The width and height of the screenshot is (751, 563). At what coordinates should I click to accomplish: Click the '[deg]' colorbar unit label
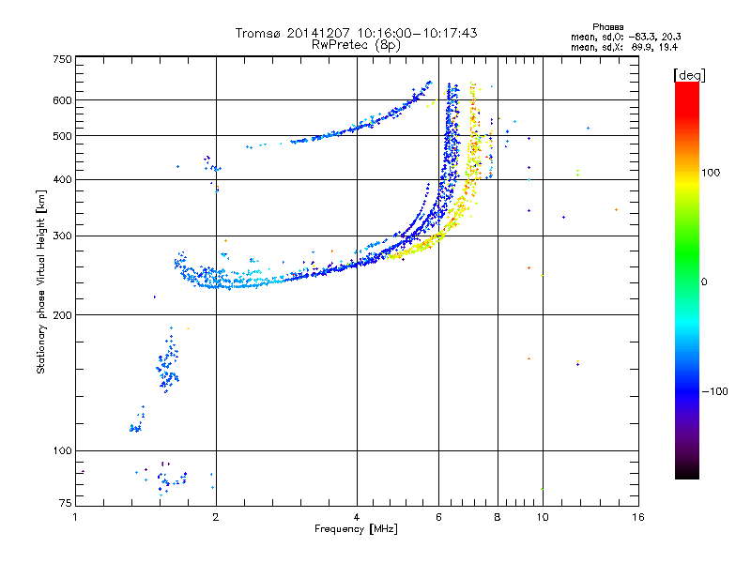point(689,75)
